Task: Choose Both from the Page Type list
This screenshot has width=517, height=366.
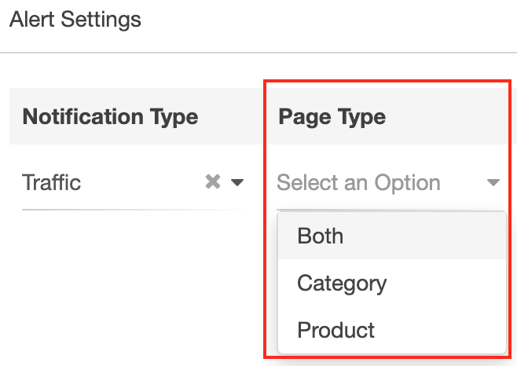Action: (x=321, y=236)
